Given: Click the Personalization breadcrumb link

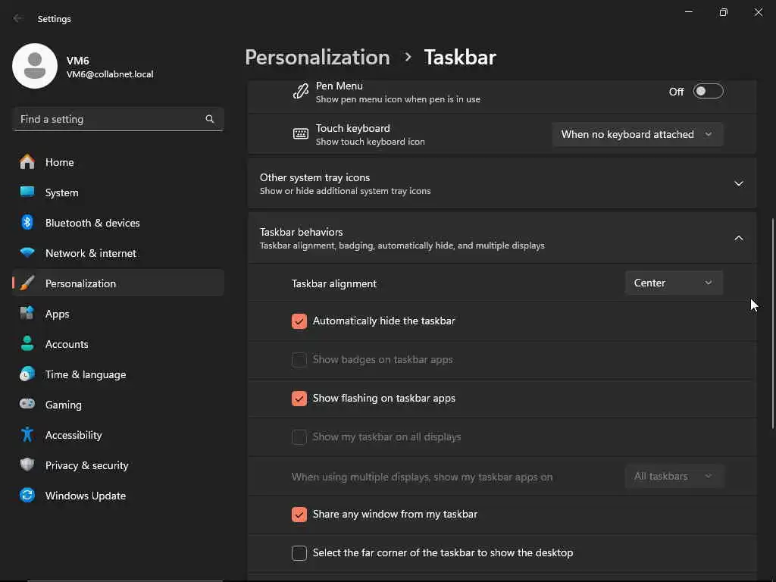Looking at the screenshot, I should (317, 58).
